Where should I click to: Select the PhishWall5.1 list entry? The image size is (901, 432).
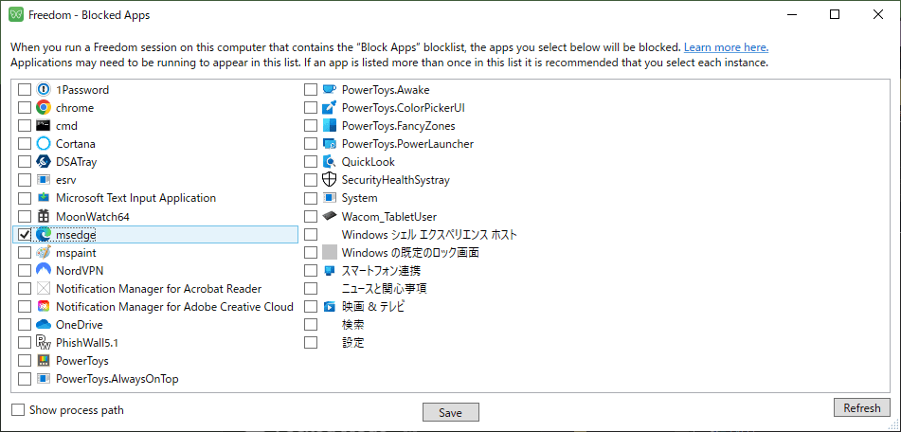pos(87,343)
